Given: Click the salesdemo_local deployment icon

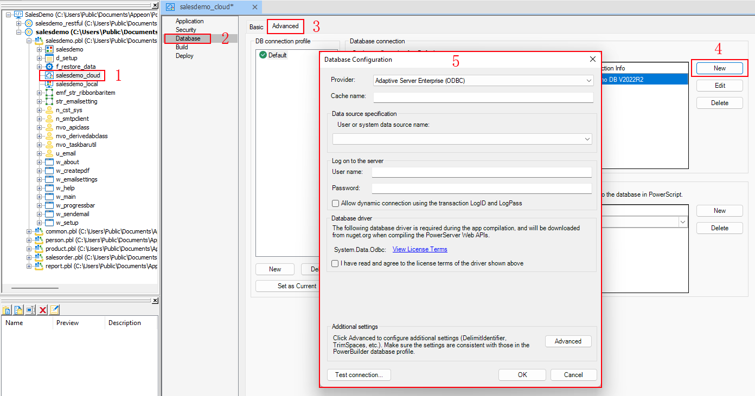Looking at the screenshot, I should [x=49, y=84].
